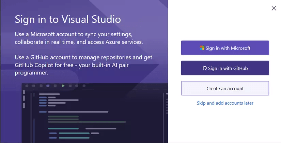This screenshot has height=143, width=281.
Task: Click the GitHub Copilot description paragraph
Action: click(x=83, y=65)
